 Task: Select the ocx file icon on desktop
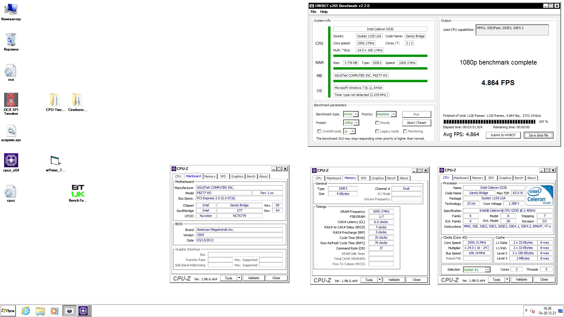tap(11, 72)
